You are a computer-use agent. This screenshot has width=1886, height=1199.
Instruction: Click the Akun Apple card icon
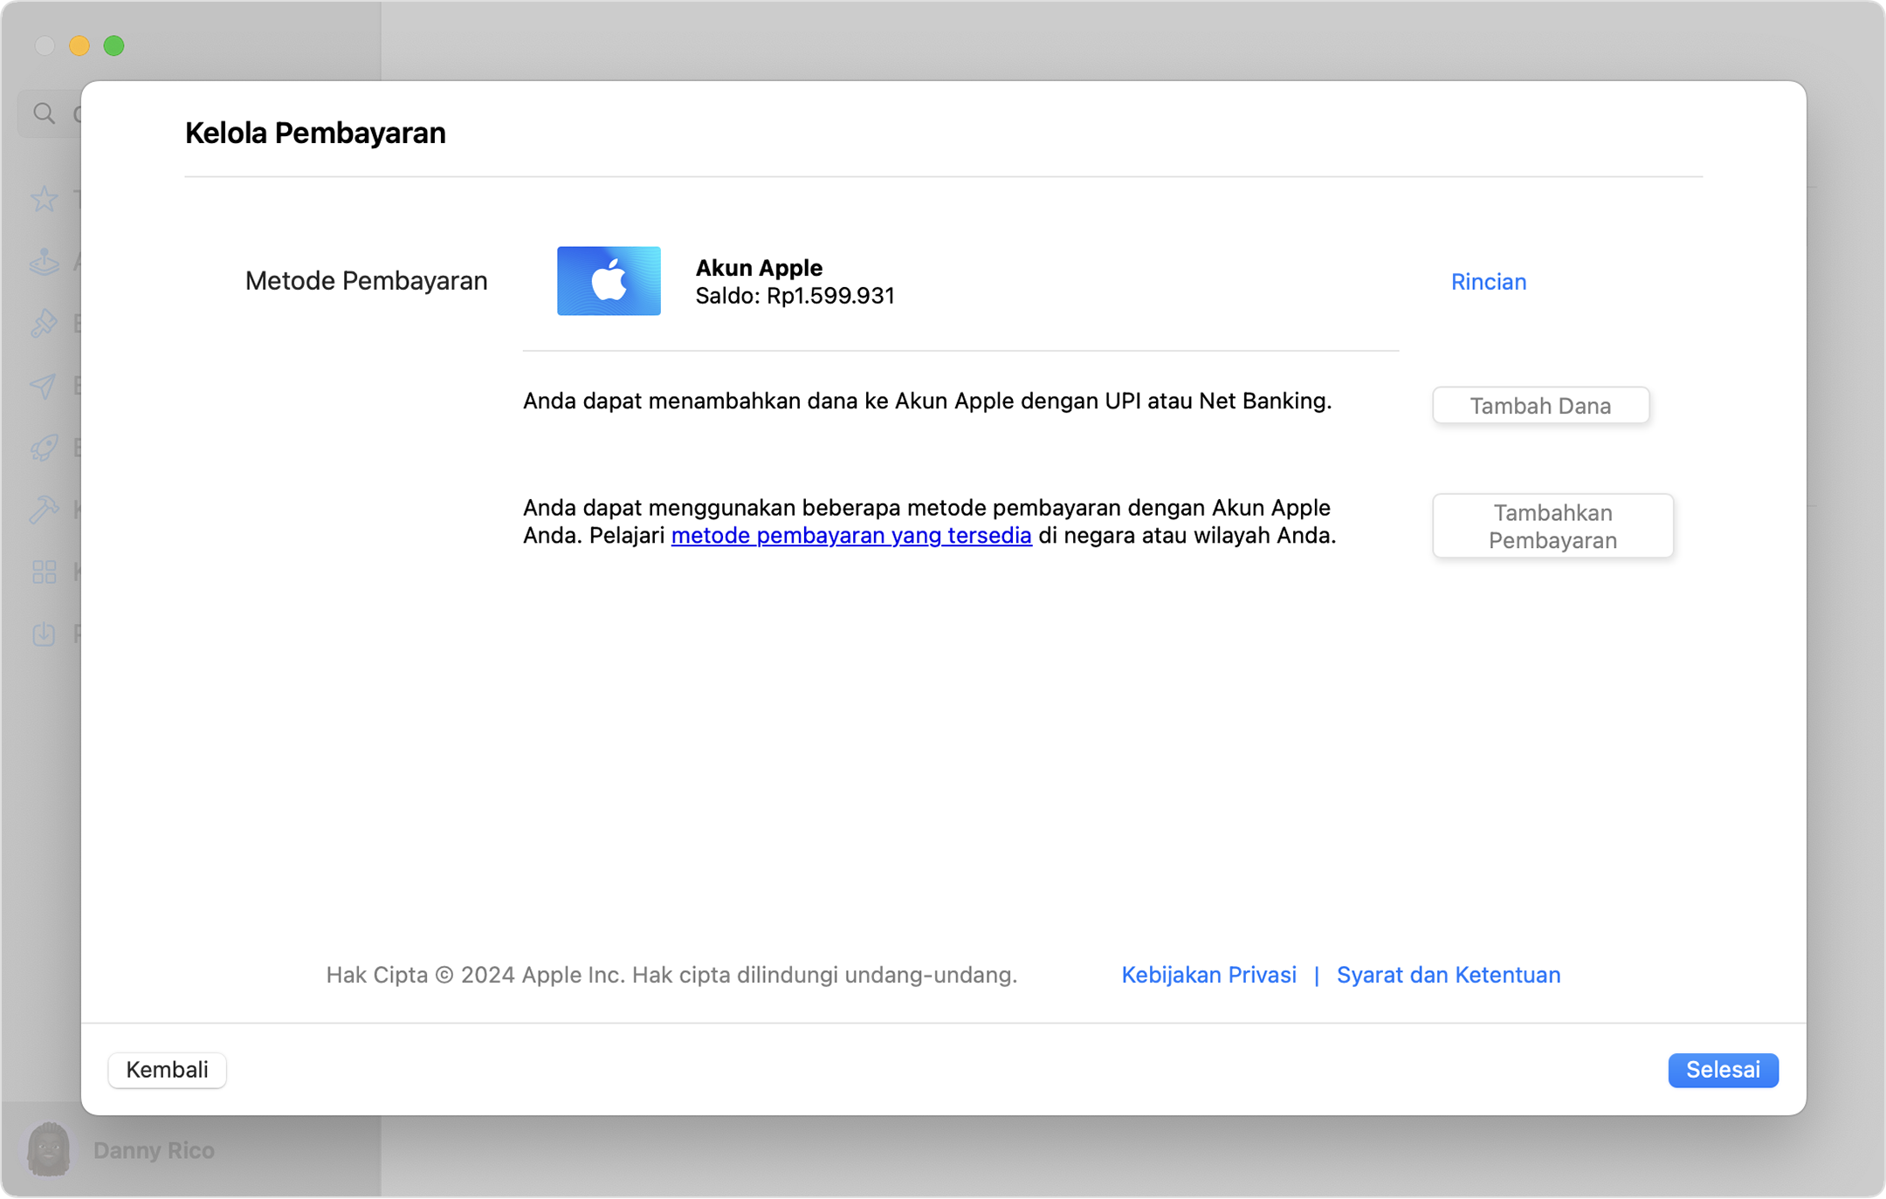pyautogui.click(x=609, y=281)
